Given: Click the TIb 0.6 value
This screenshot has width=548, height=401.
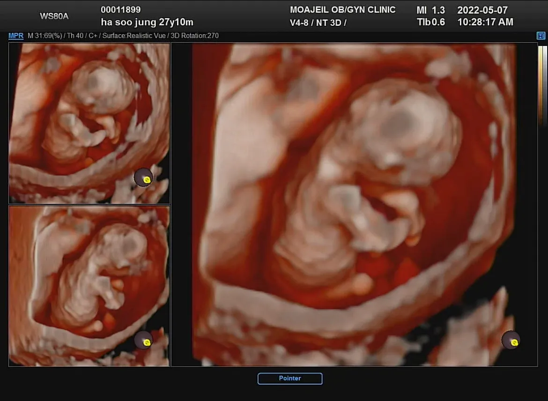Looking at the screenshot, I should coord(431,22).
